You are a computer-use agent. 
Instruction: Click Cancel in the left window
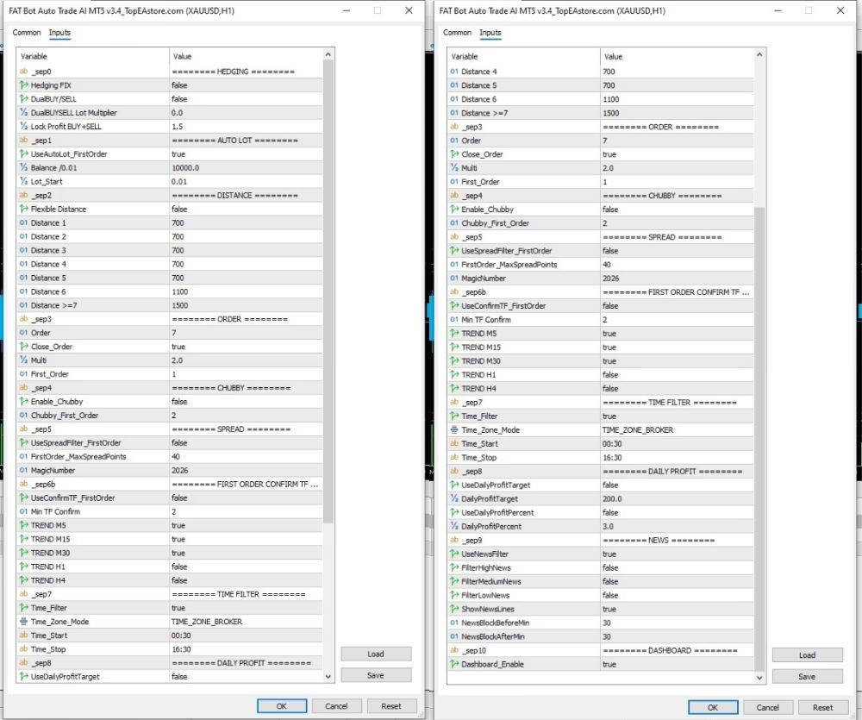pos(336,706)
